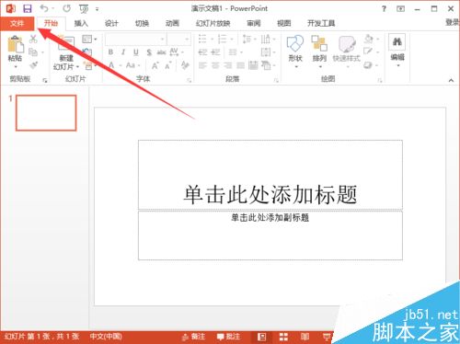Viewport: 460px width, 344px height.
Task: Open the 字体 (Font) dialog launcher
Action: [189, 81]
